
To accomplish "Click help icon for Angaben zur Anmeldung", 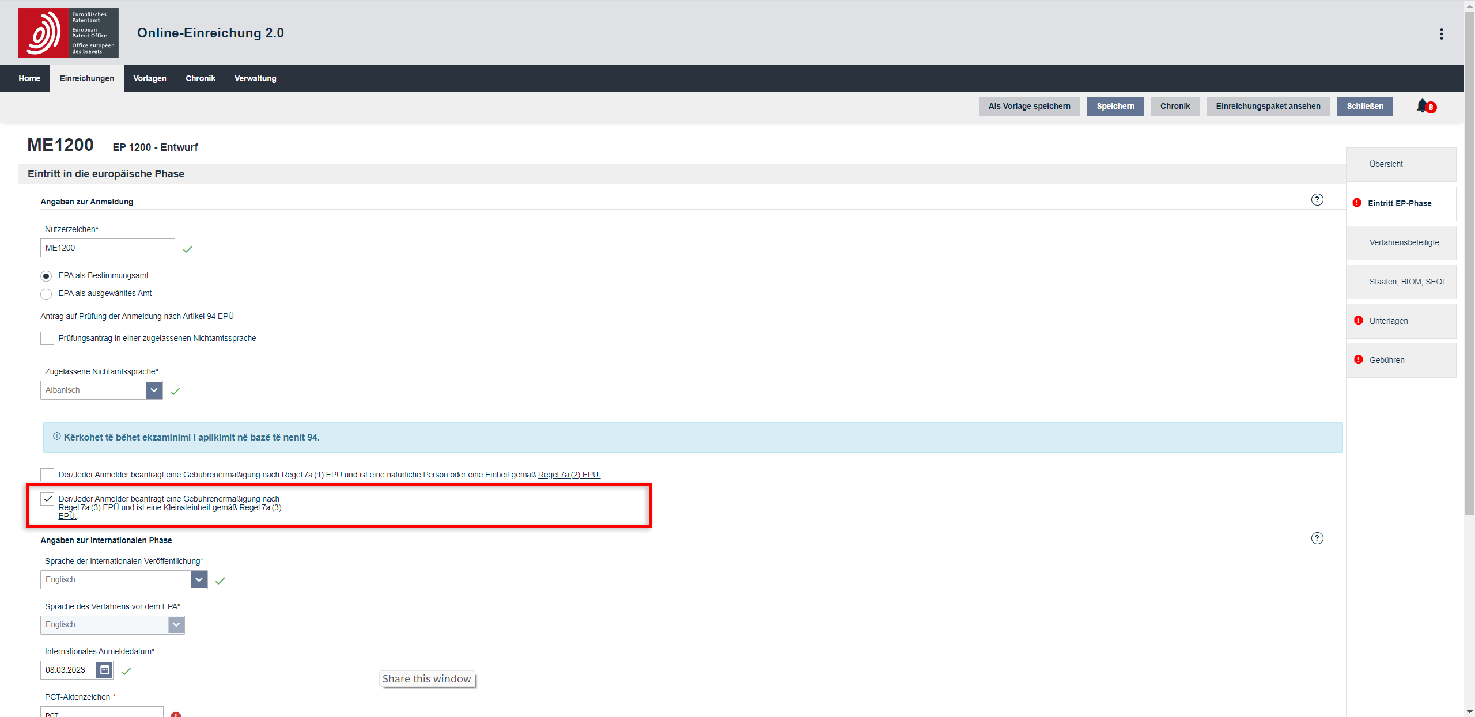I will click(1317, 200).
